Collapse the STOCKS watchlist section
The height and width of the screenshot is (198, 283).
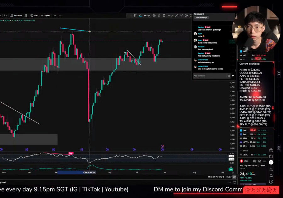click(241, 151)
